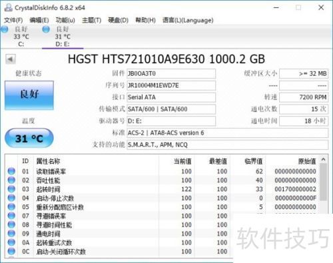Click the attribute list scrollbar up arrow
Image resolution: width=333 pixels, height=263 pixels.
coord(324,159)
